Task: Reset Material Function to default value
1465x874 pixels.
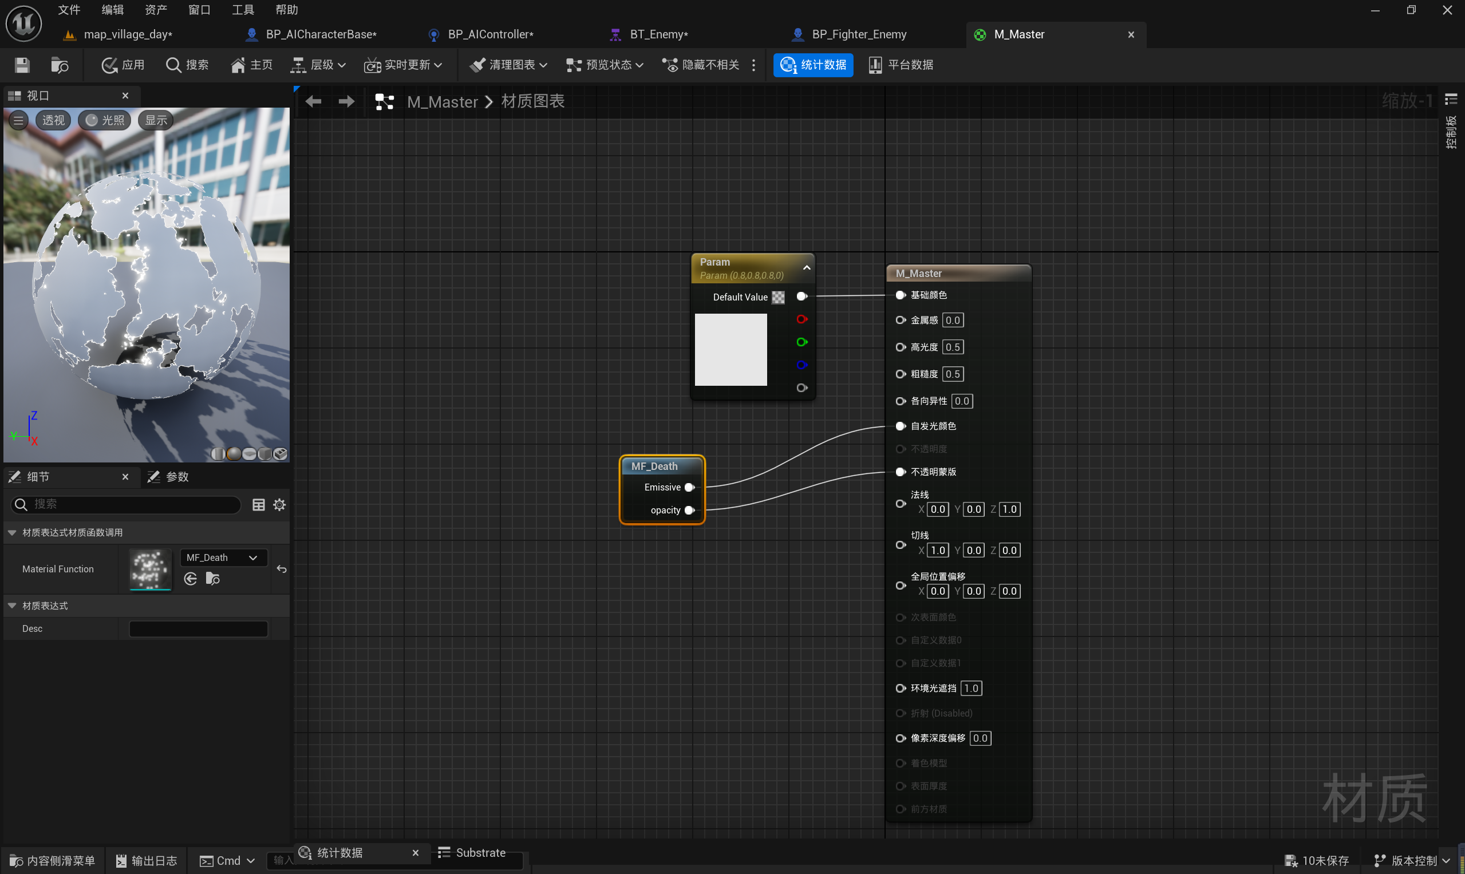Action: tap(282, 569)
